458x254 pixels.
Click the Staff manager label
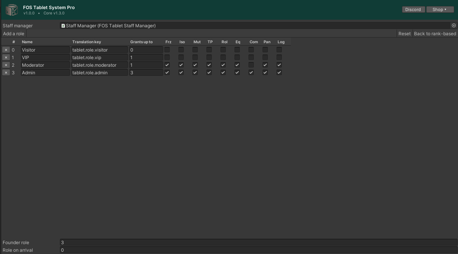point(18,26)
